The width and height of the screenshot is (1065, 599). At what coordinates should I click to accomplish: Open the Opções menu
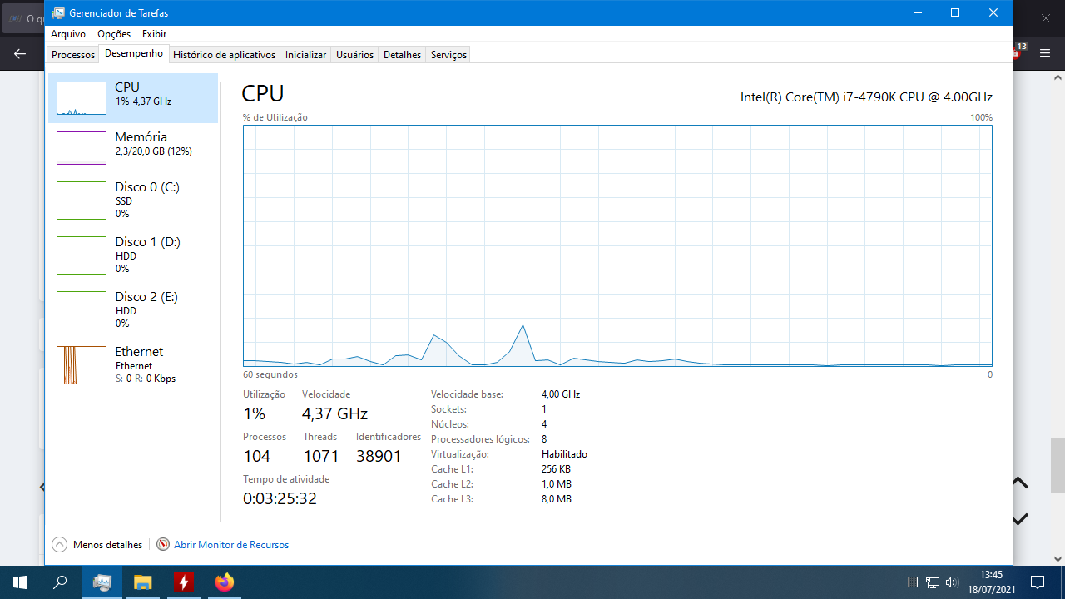pos(114,34)
